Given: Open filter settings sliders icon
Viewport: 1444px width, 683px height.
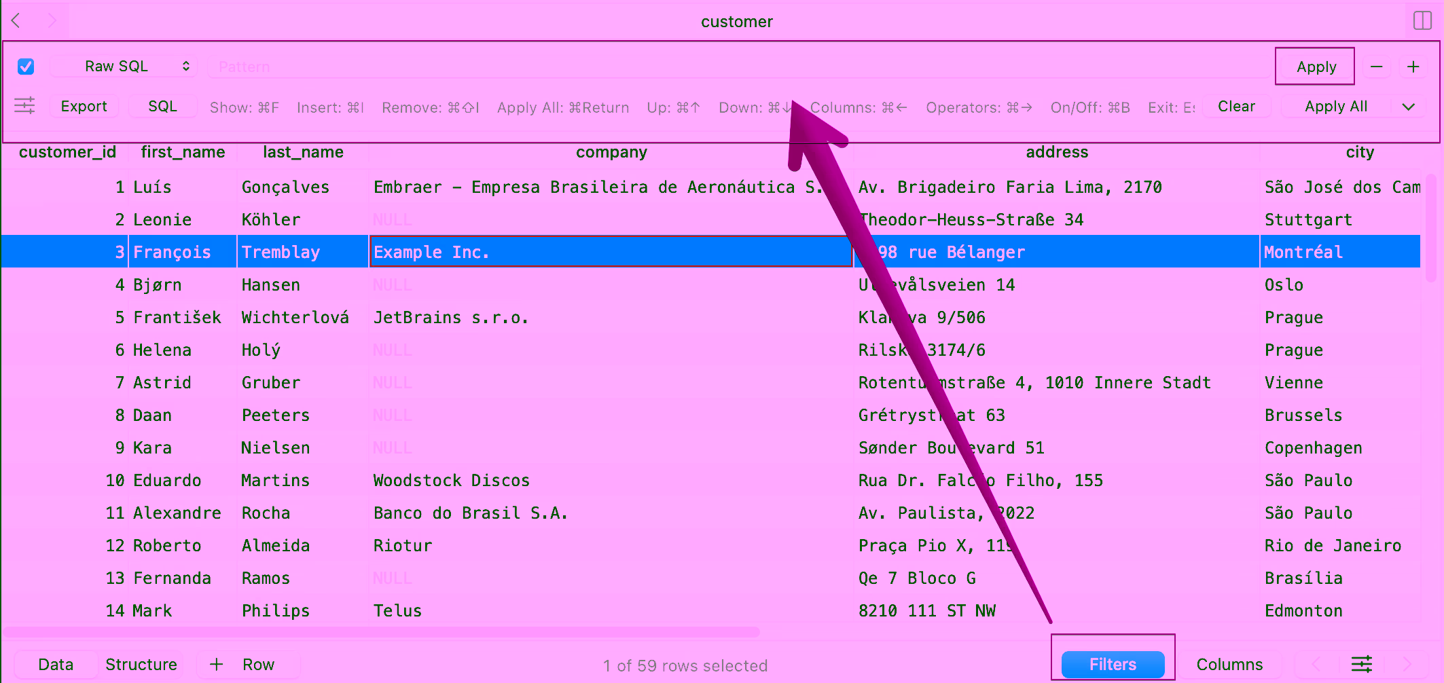Looking at the screenshot, I should tap(24, 106).
